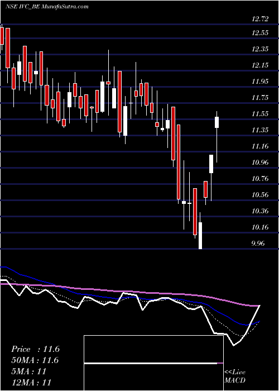This screenshot has height=391, width=279.
Task: Click the 12.72 price axis label
Action: (261, 18)
